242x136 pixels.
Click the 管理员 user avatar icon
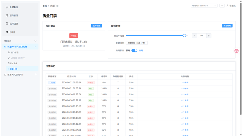[227, 6]
